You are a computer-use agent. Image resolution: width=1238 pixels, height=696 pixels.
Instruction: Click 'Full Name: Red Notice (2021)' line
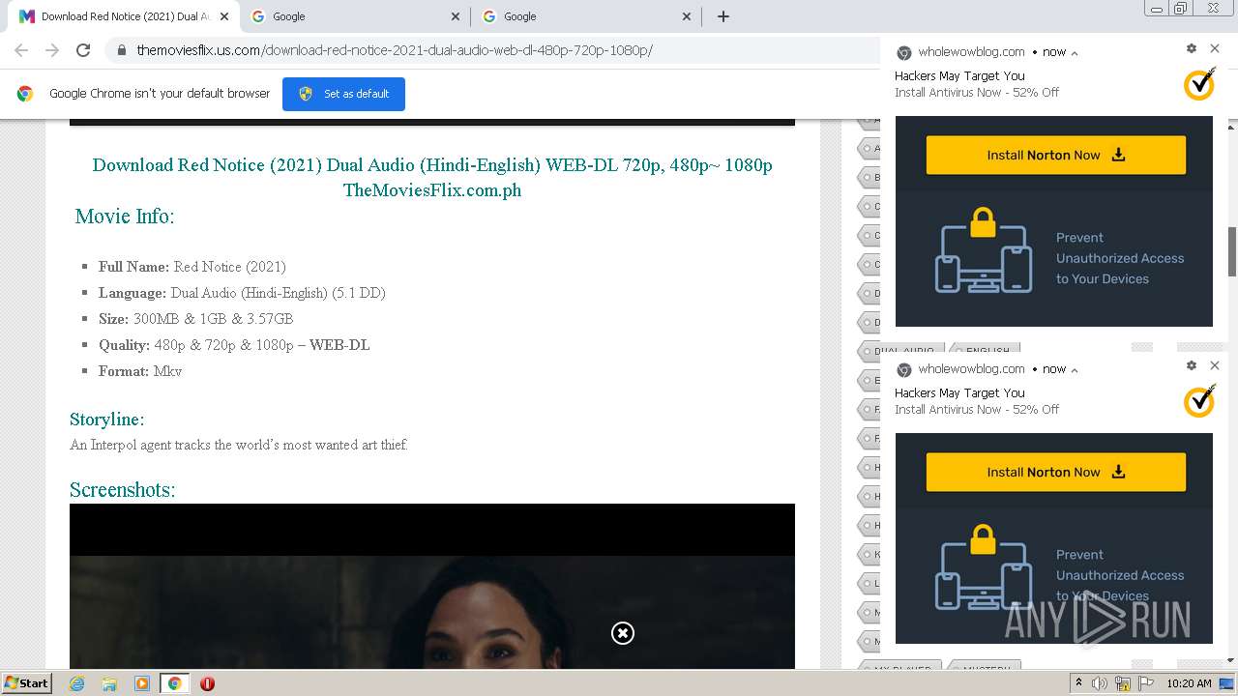tap(192, 267)
